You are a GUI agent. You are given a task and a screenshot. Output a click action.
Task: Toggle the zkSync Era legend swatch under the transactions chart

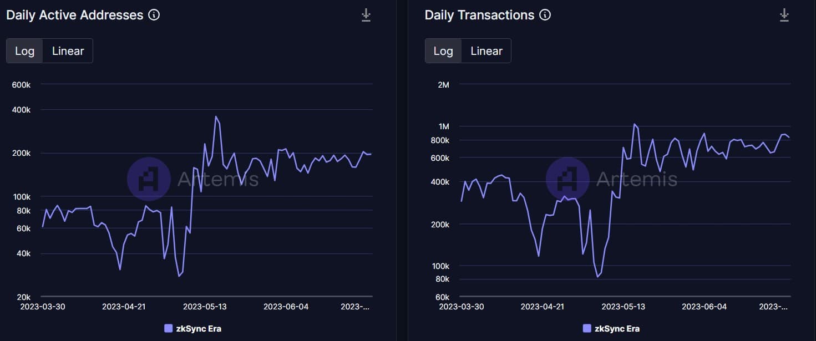pyautogui.click(x=587, y=328)
